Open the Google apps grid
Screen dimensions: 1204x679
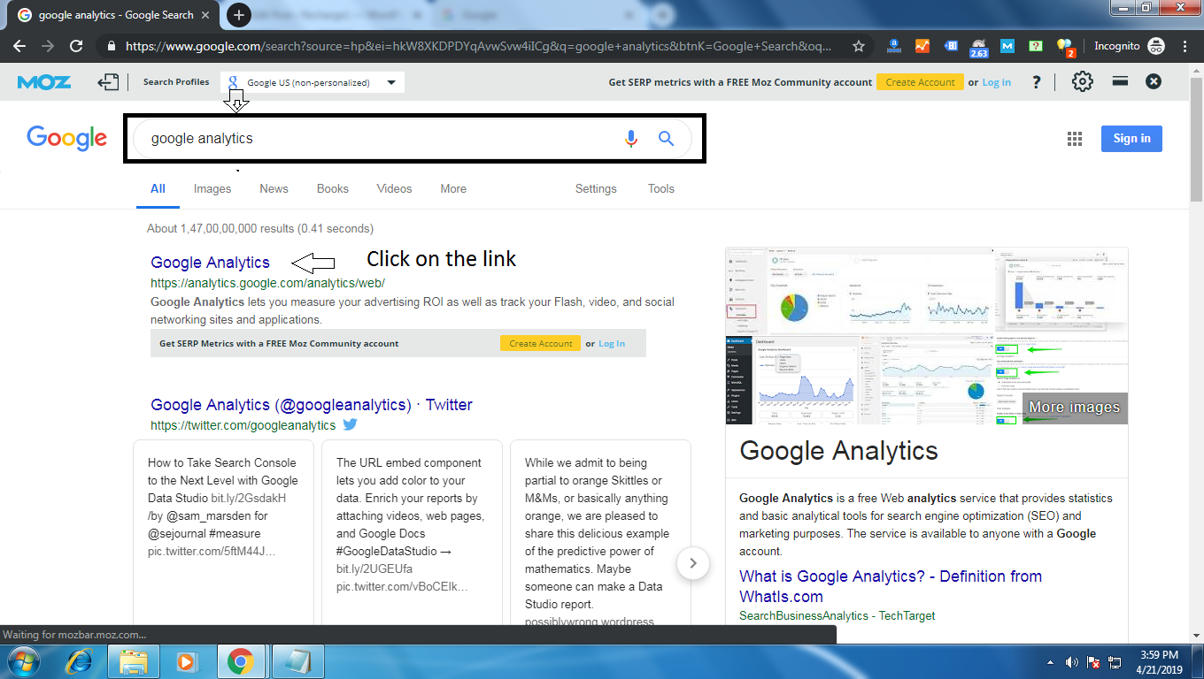pos(1075,139)
